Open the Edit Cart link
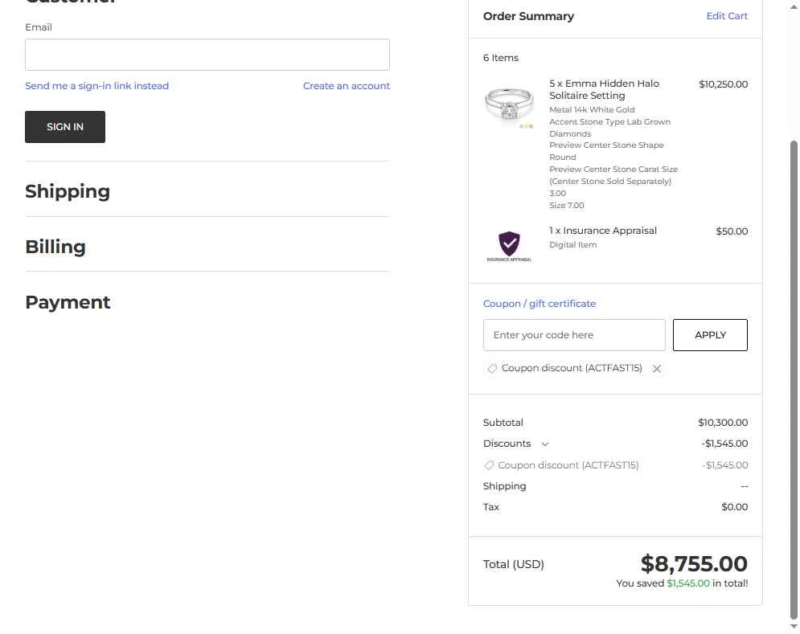 (x=727, y=16)
